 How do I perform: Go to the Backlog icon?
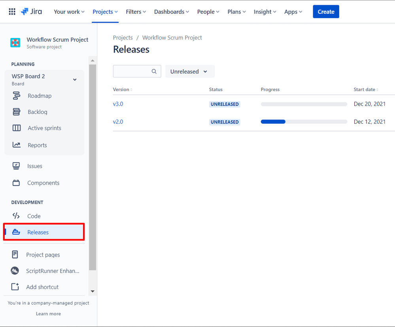coord(17,112)
